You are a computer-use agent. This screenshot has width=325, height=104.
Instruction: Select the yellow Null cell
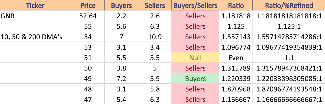pyautogui.click(x=195, y=58)
